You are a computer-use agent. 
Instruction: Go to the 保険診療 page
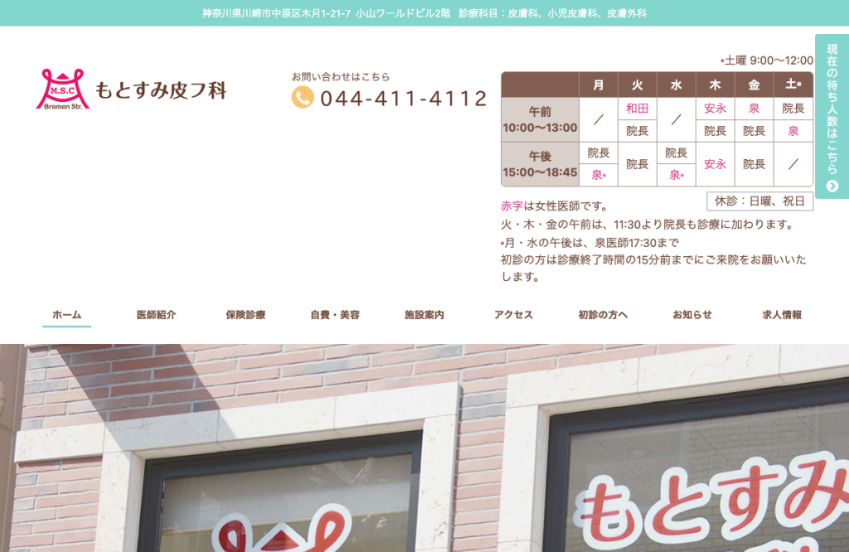point(245,315)
